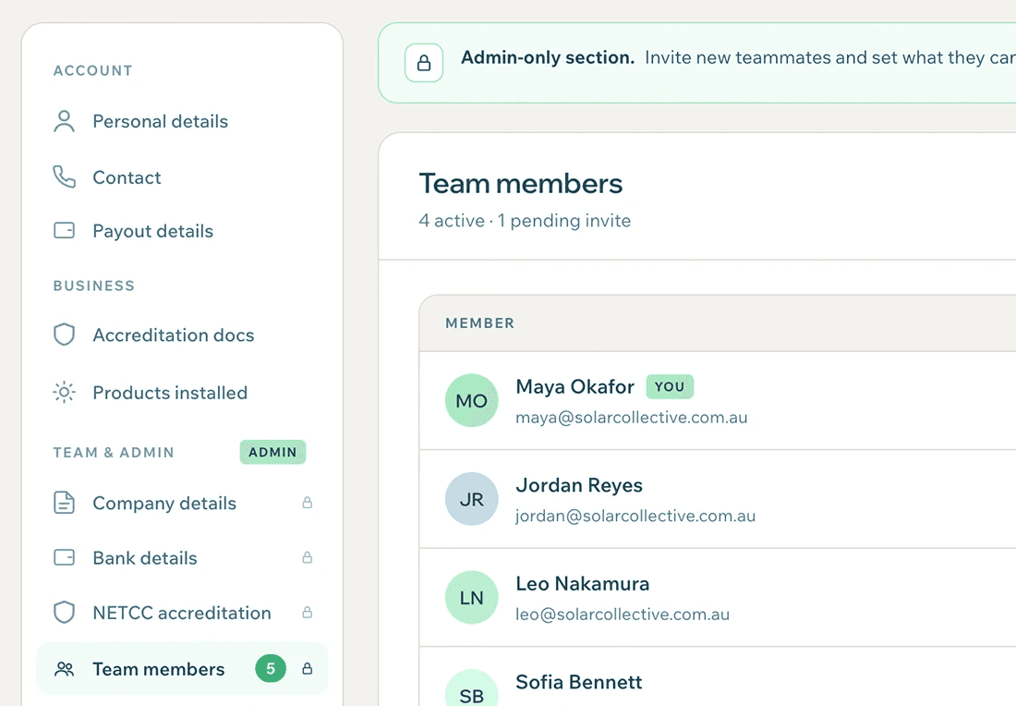This screenshot has height=706, width=1016.
Task: Navigate to Bank details
Action: [182, 557]
